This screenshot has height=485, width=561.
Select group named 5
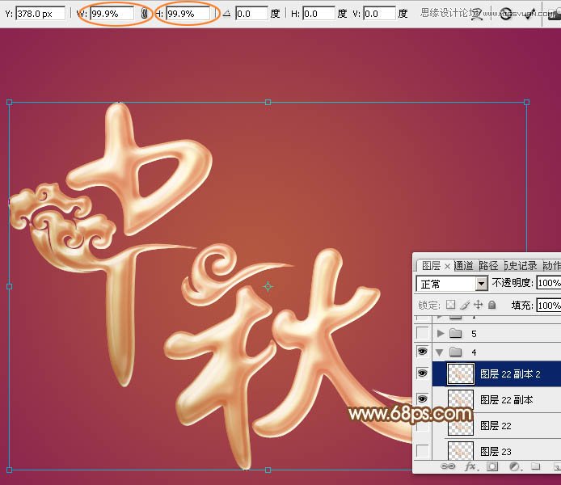497,333
